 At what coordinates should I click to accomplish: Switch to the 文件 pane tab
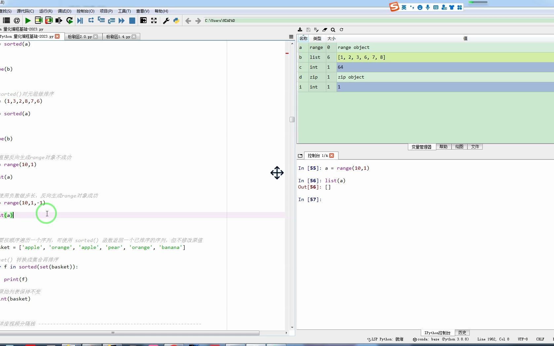(475, 147)
